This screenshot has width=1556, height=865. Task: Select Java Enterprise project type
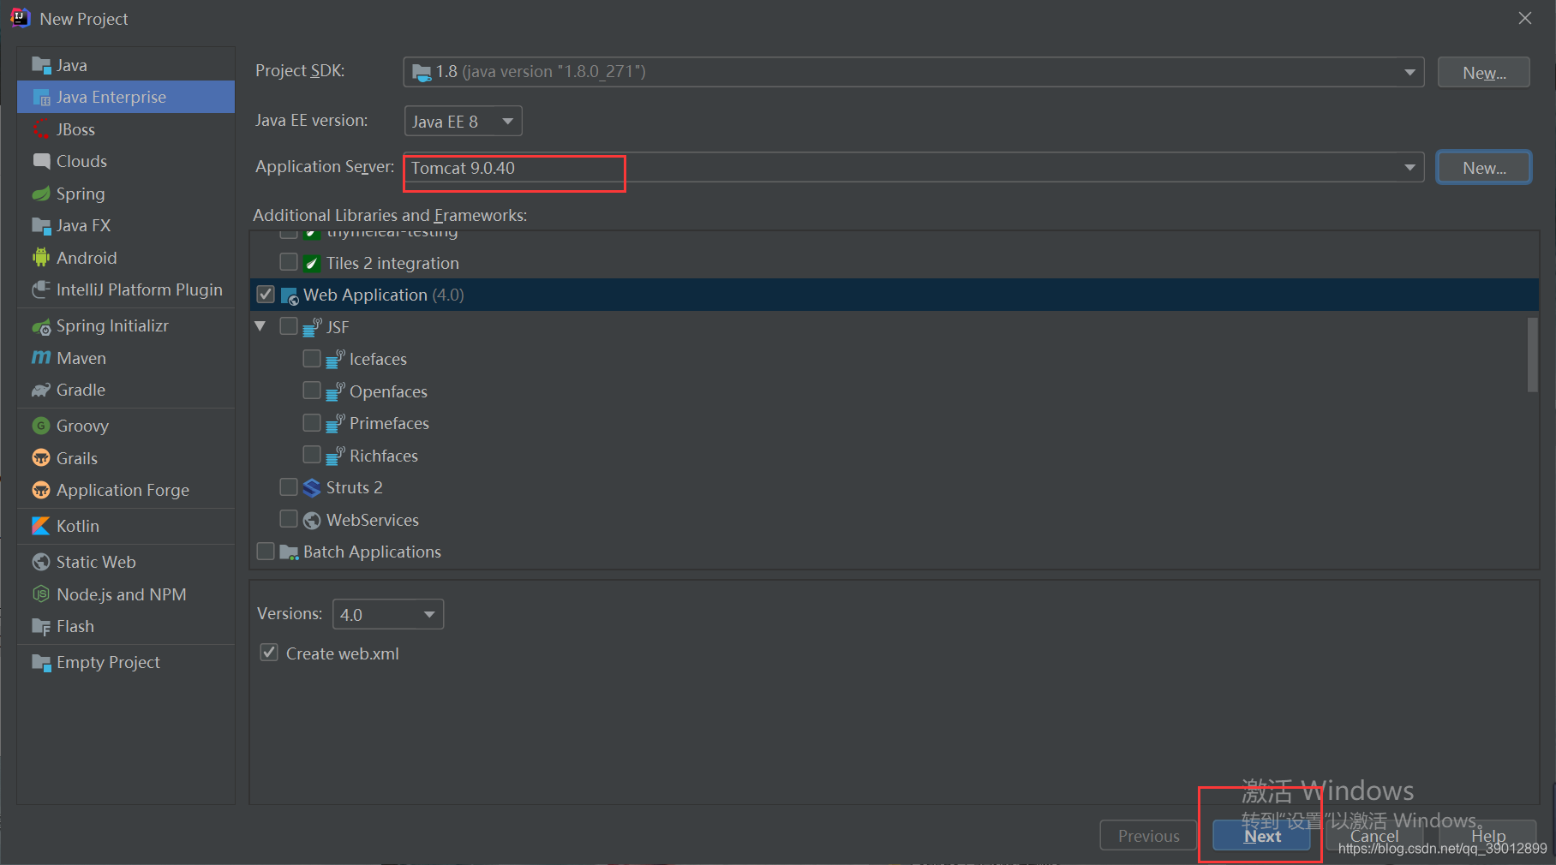click(126, 97)
